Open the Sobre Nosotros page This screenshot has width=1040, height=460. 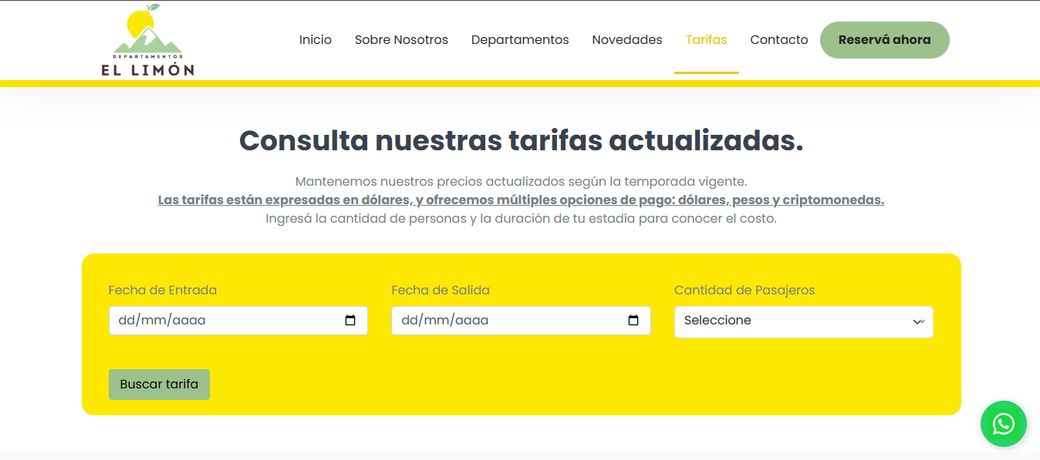pyautogui.click(x=401, y=39)
